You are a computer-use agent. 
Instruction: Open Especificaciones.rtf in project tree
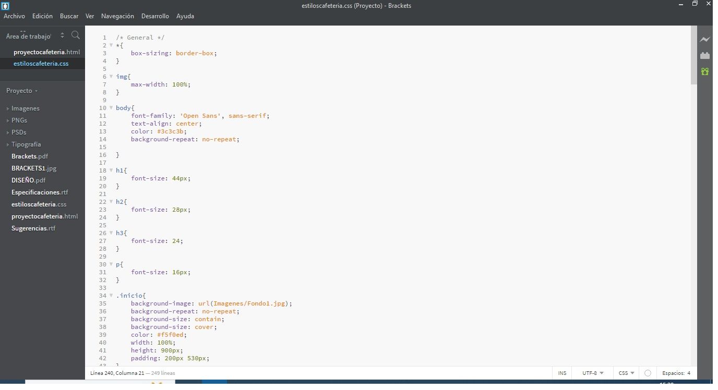point(40,192)
